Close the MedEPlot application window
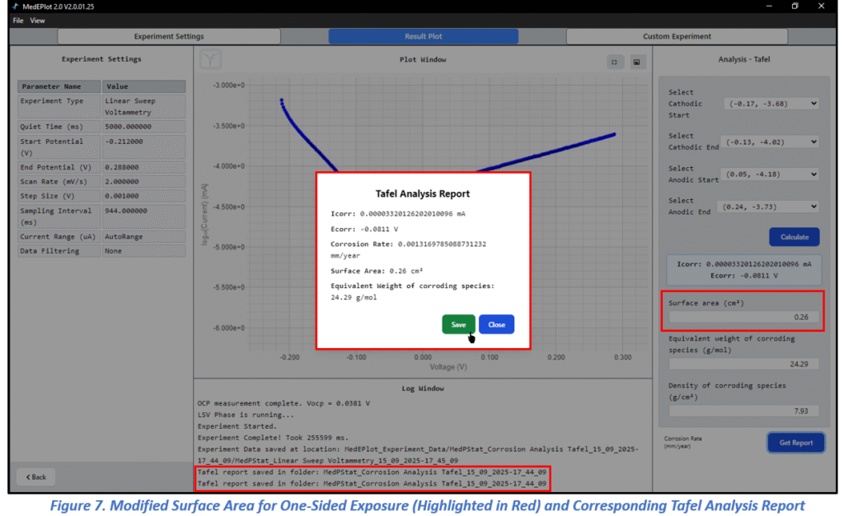Image resolution: width=844 pixels, height=516 pixels. (823, 7)
